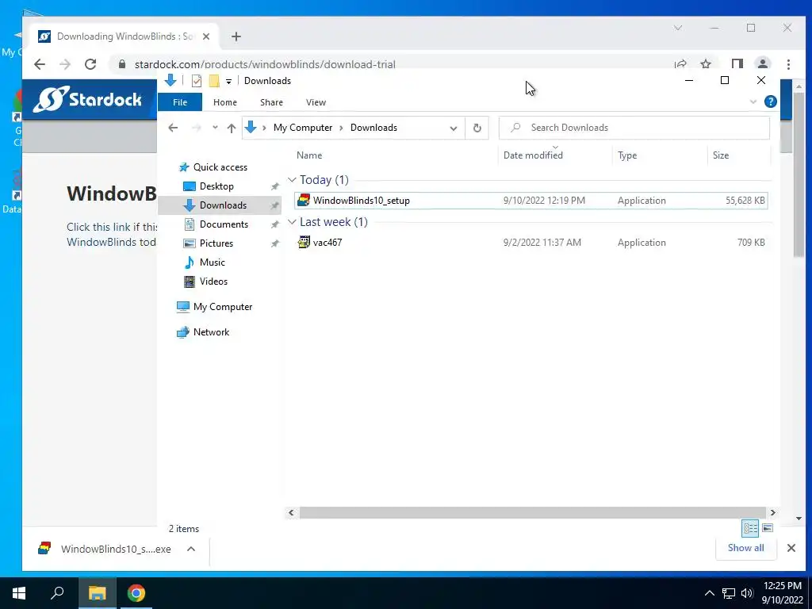
Task: Open options arrow for WindowBlinds10 download item
Action: point(190,549)
